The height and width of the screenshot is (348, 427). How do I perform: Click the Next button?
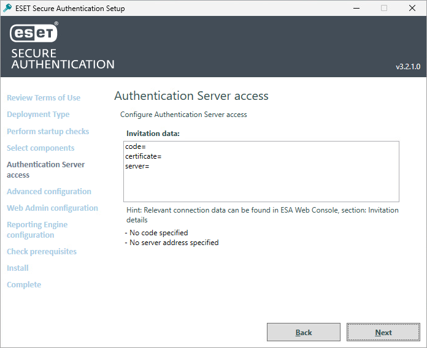point(383,332)
